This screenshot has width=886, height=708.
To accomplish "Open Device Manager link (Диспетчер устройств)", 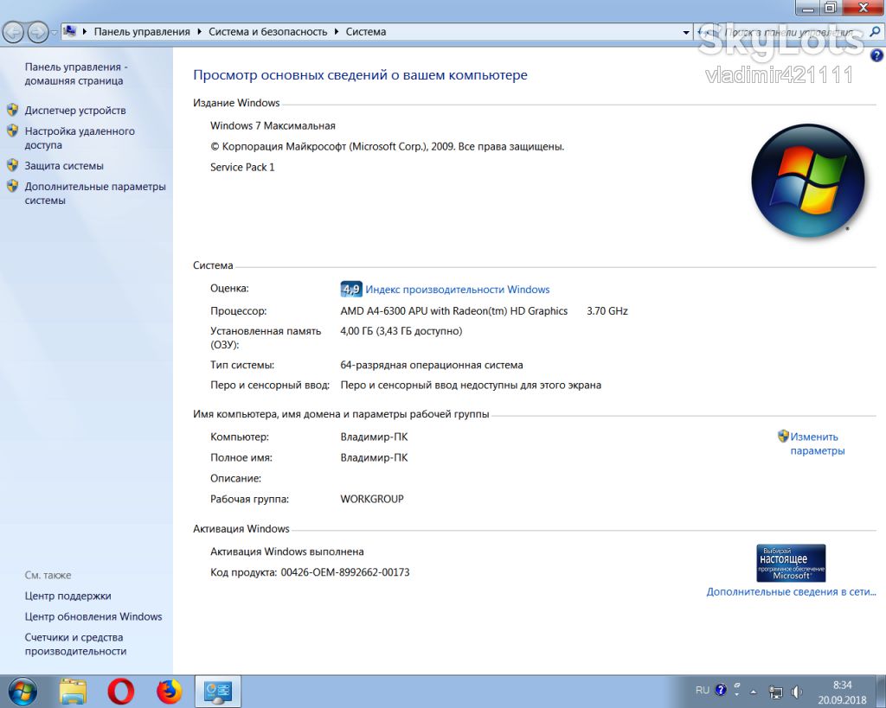I will coord(75,110).
